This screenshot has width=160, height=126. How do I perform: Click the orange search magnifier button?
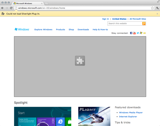tap(144, 23)
